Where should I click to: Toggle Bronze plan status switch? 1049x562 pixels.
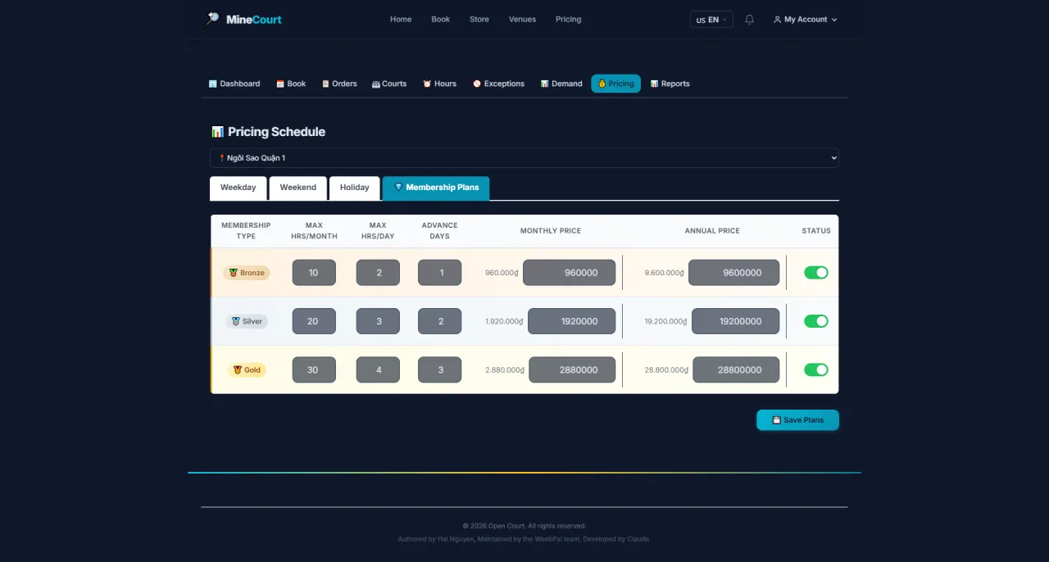[x=816, y=273]
